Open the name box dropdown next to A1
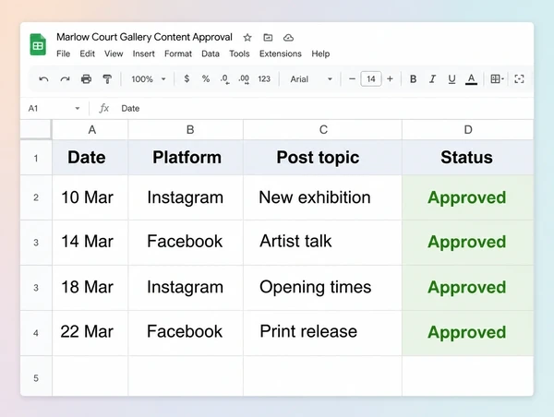 point(78,108)
